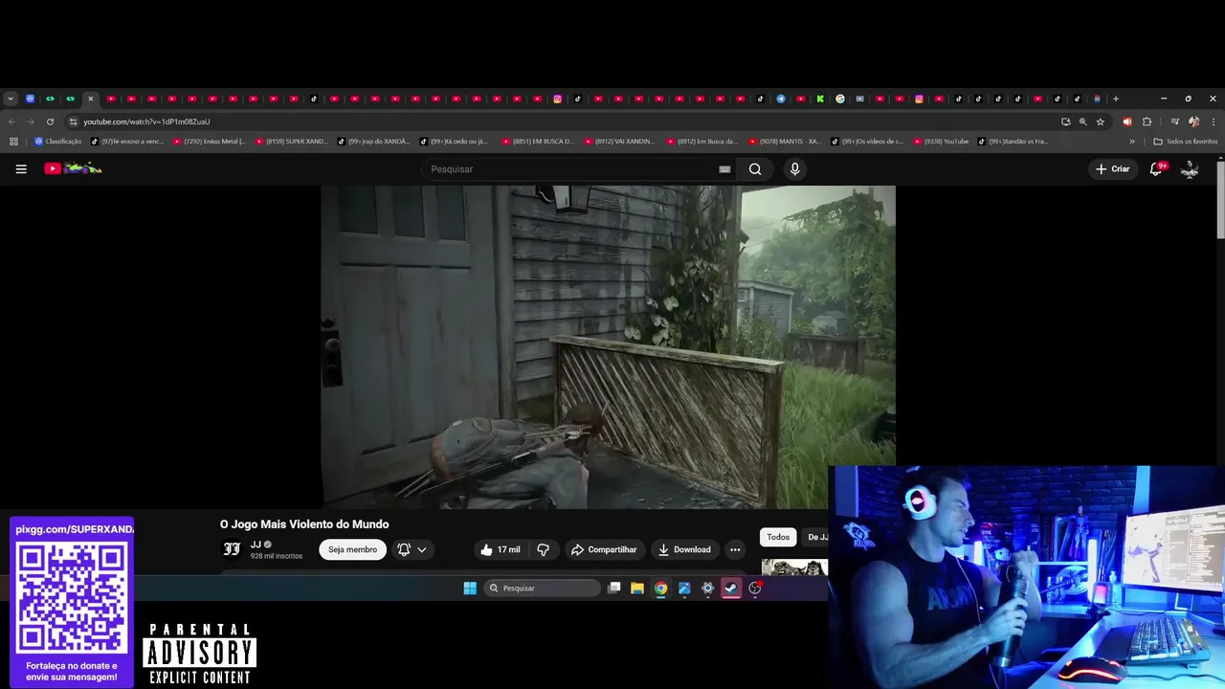Open the JJ channel name link
The width and height of the screenshot is (1225, 689).
pyautogui.click(x=256, y=545)
